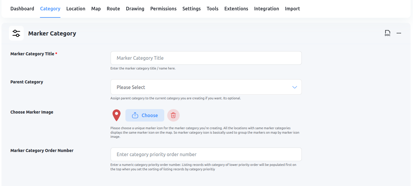The image size is (413, 186).
Task: Collapse the Marker Category panel
Action: pos(399,33)
